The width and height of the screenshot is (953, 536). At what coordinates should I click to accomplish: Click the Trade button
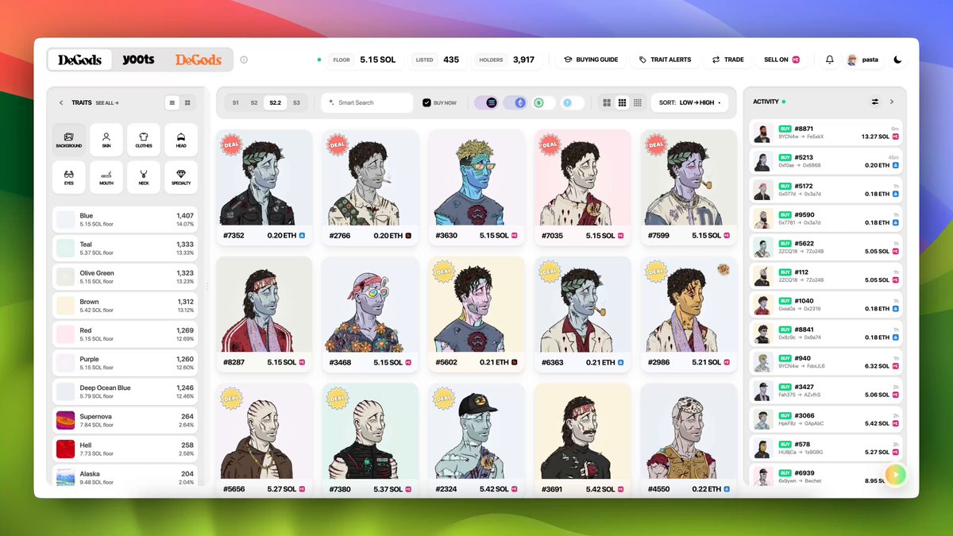728,60
